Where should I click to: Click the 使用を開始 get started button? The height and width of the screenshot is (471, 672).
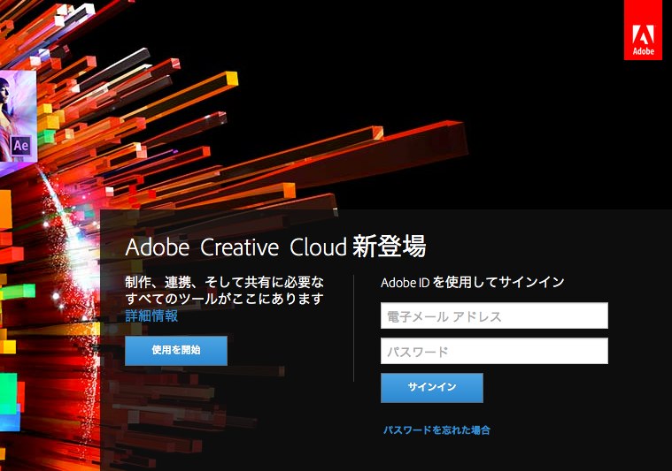point(176,350)
